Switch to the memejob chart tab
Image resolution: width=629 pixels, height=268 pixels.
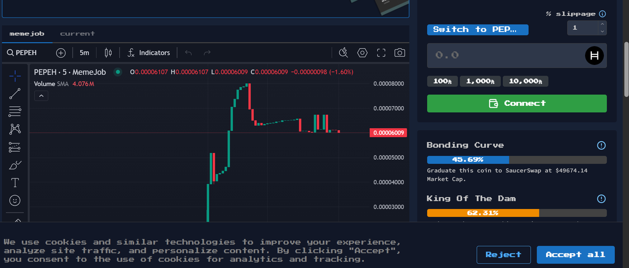pos(27,33)
